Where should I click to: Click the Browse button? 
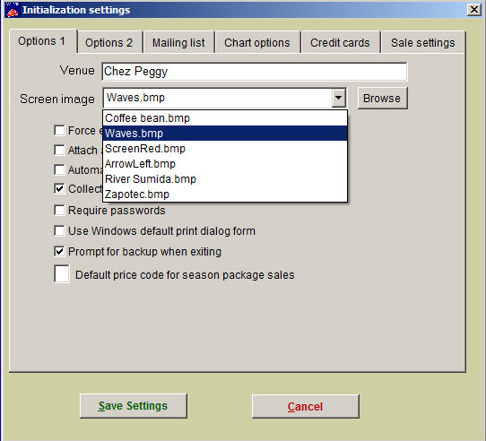(382, 99)
